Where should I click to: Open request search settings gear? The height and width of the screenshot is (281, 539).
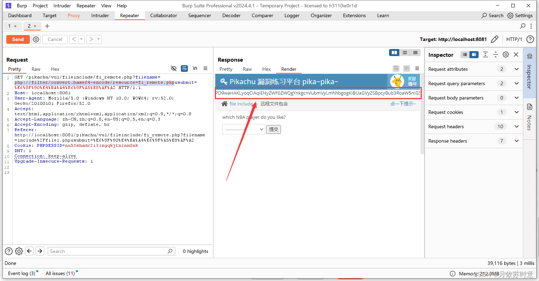(19, 251)
